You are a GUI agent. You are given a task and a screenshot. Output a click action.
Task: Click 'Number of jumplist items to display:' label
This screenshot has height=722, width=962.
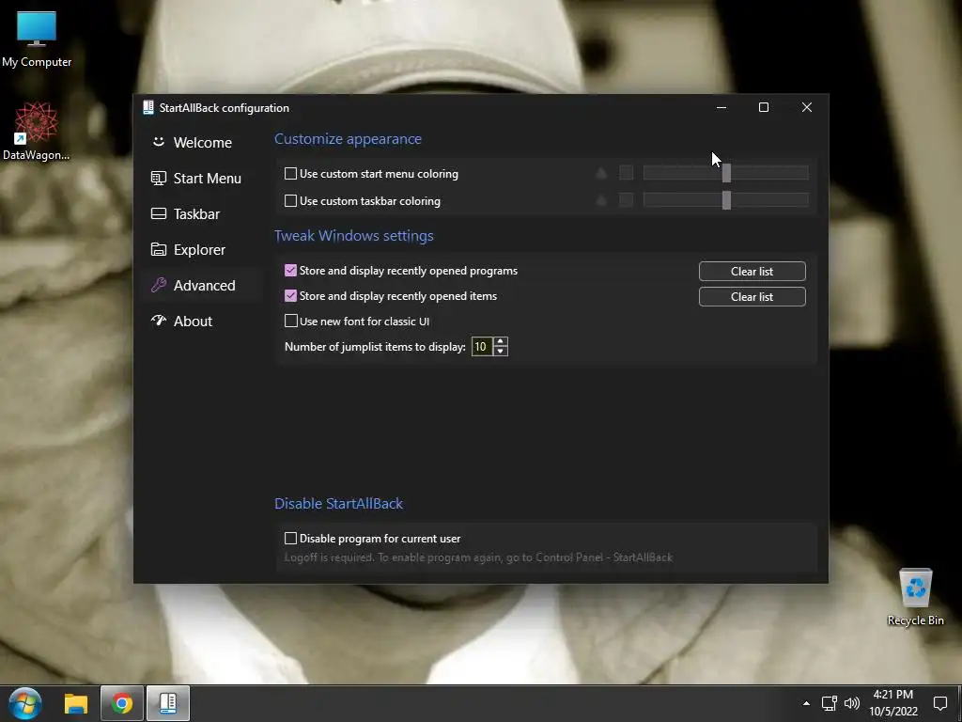(376, 347)
